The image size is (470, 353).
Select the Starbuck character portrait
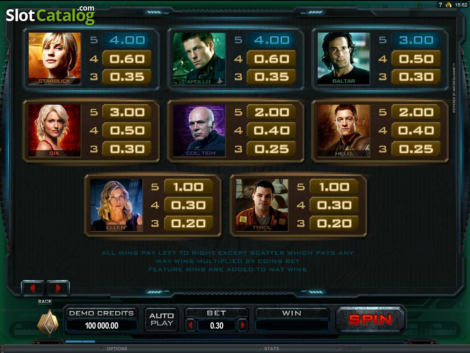(x=55, y=58)
